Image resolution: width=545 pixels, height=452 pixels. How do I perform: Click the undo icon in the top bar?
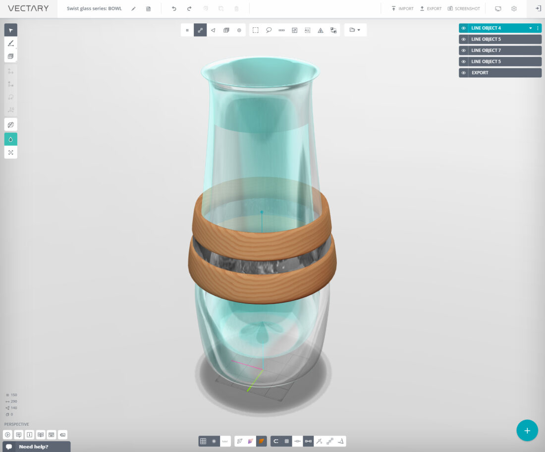pyautogui.click(x=173, y=8)
